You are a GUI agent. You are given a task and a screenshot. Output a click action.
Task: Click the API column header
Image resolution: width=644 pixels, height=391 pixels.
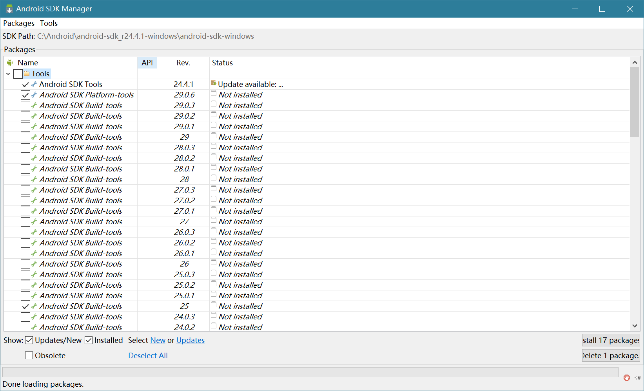147,63
